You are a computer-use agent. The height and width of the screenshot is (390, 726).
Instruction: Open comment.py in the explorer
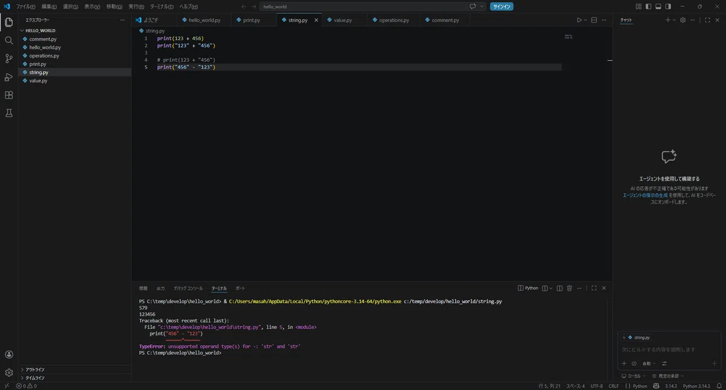tap(43, 39)
